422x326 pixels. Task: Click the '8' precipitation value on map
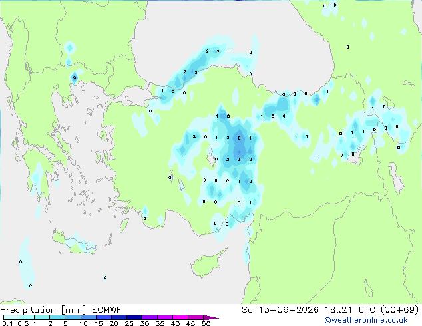(x=239, y=138)
